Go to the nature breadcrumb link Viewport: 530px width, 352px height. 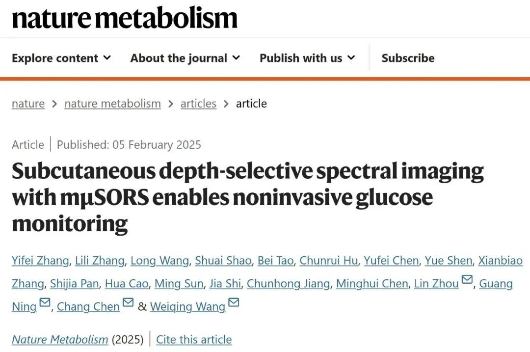(28, 104)
